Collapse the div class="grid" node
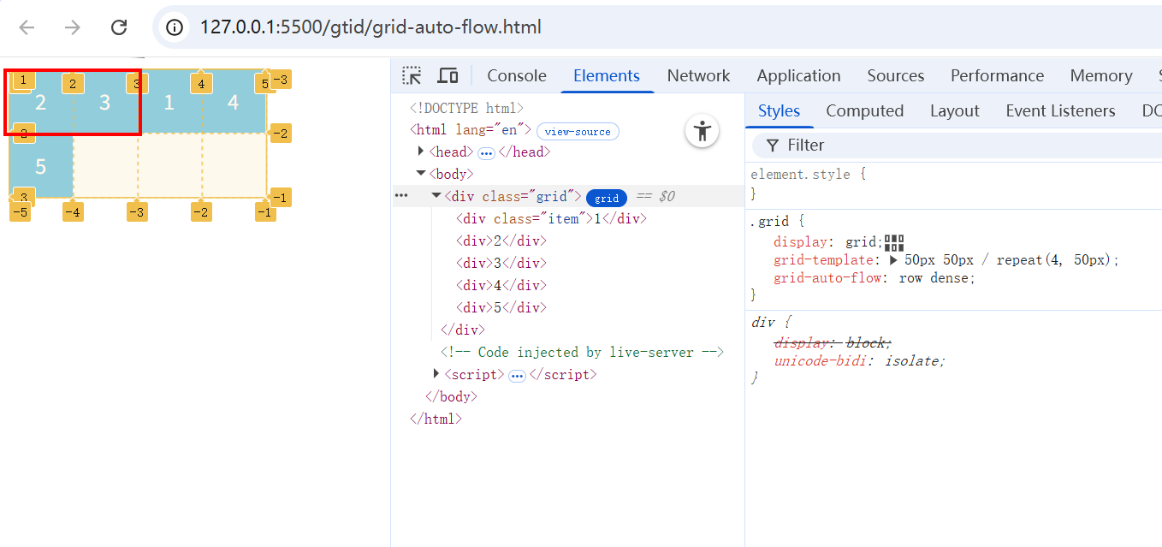 tap(436, 196)
